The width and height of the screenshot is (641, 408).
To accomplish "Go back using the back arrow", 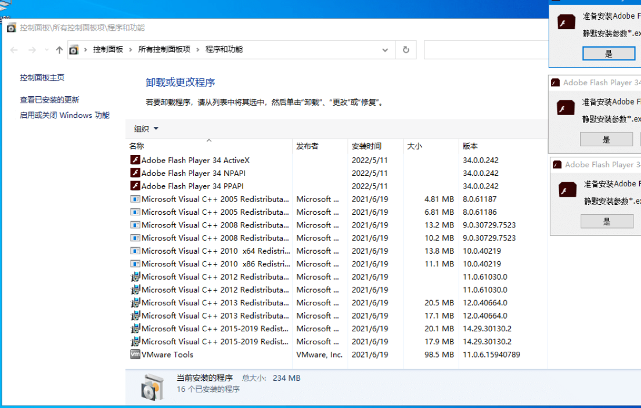I will point(14,50).
